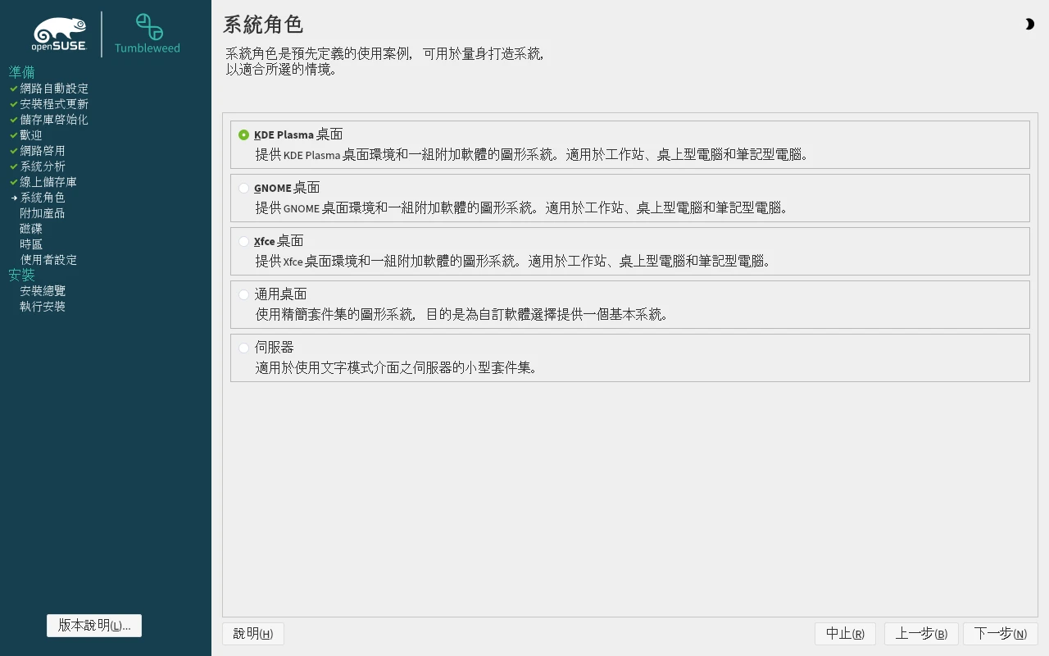Click the 適用於使用文字模式介面 description line
Screen dimensions: 1049x656
pyautogui.click(x=397, y=367)
